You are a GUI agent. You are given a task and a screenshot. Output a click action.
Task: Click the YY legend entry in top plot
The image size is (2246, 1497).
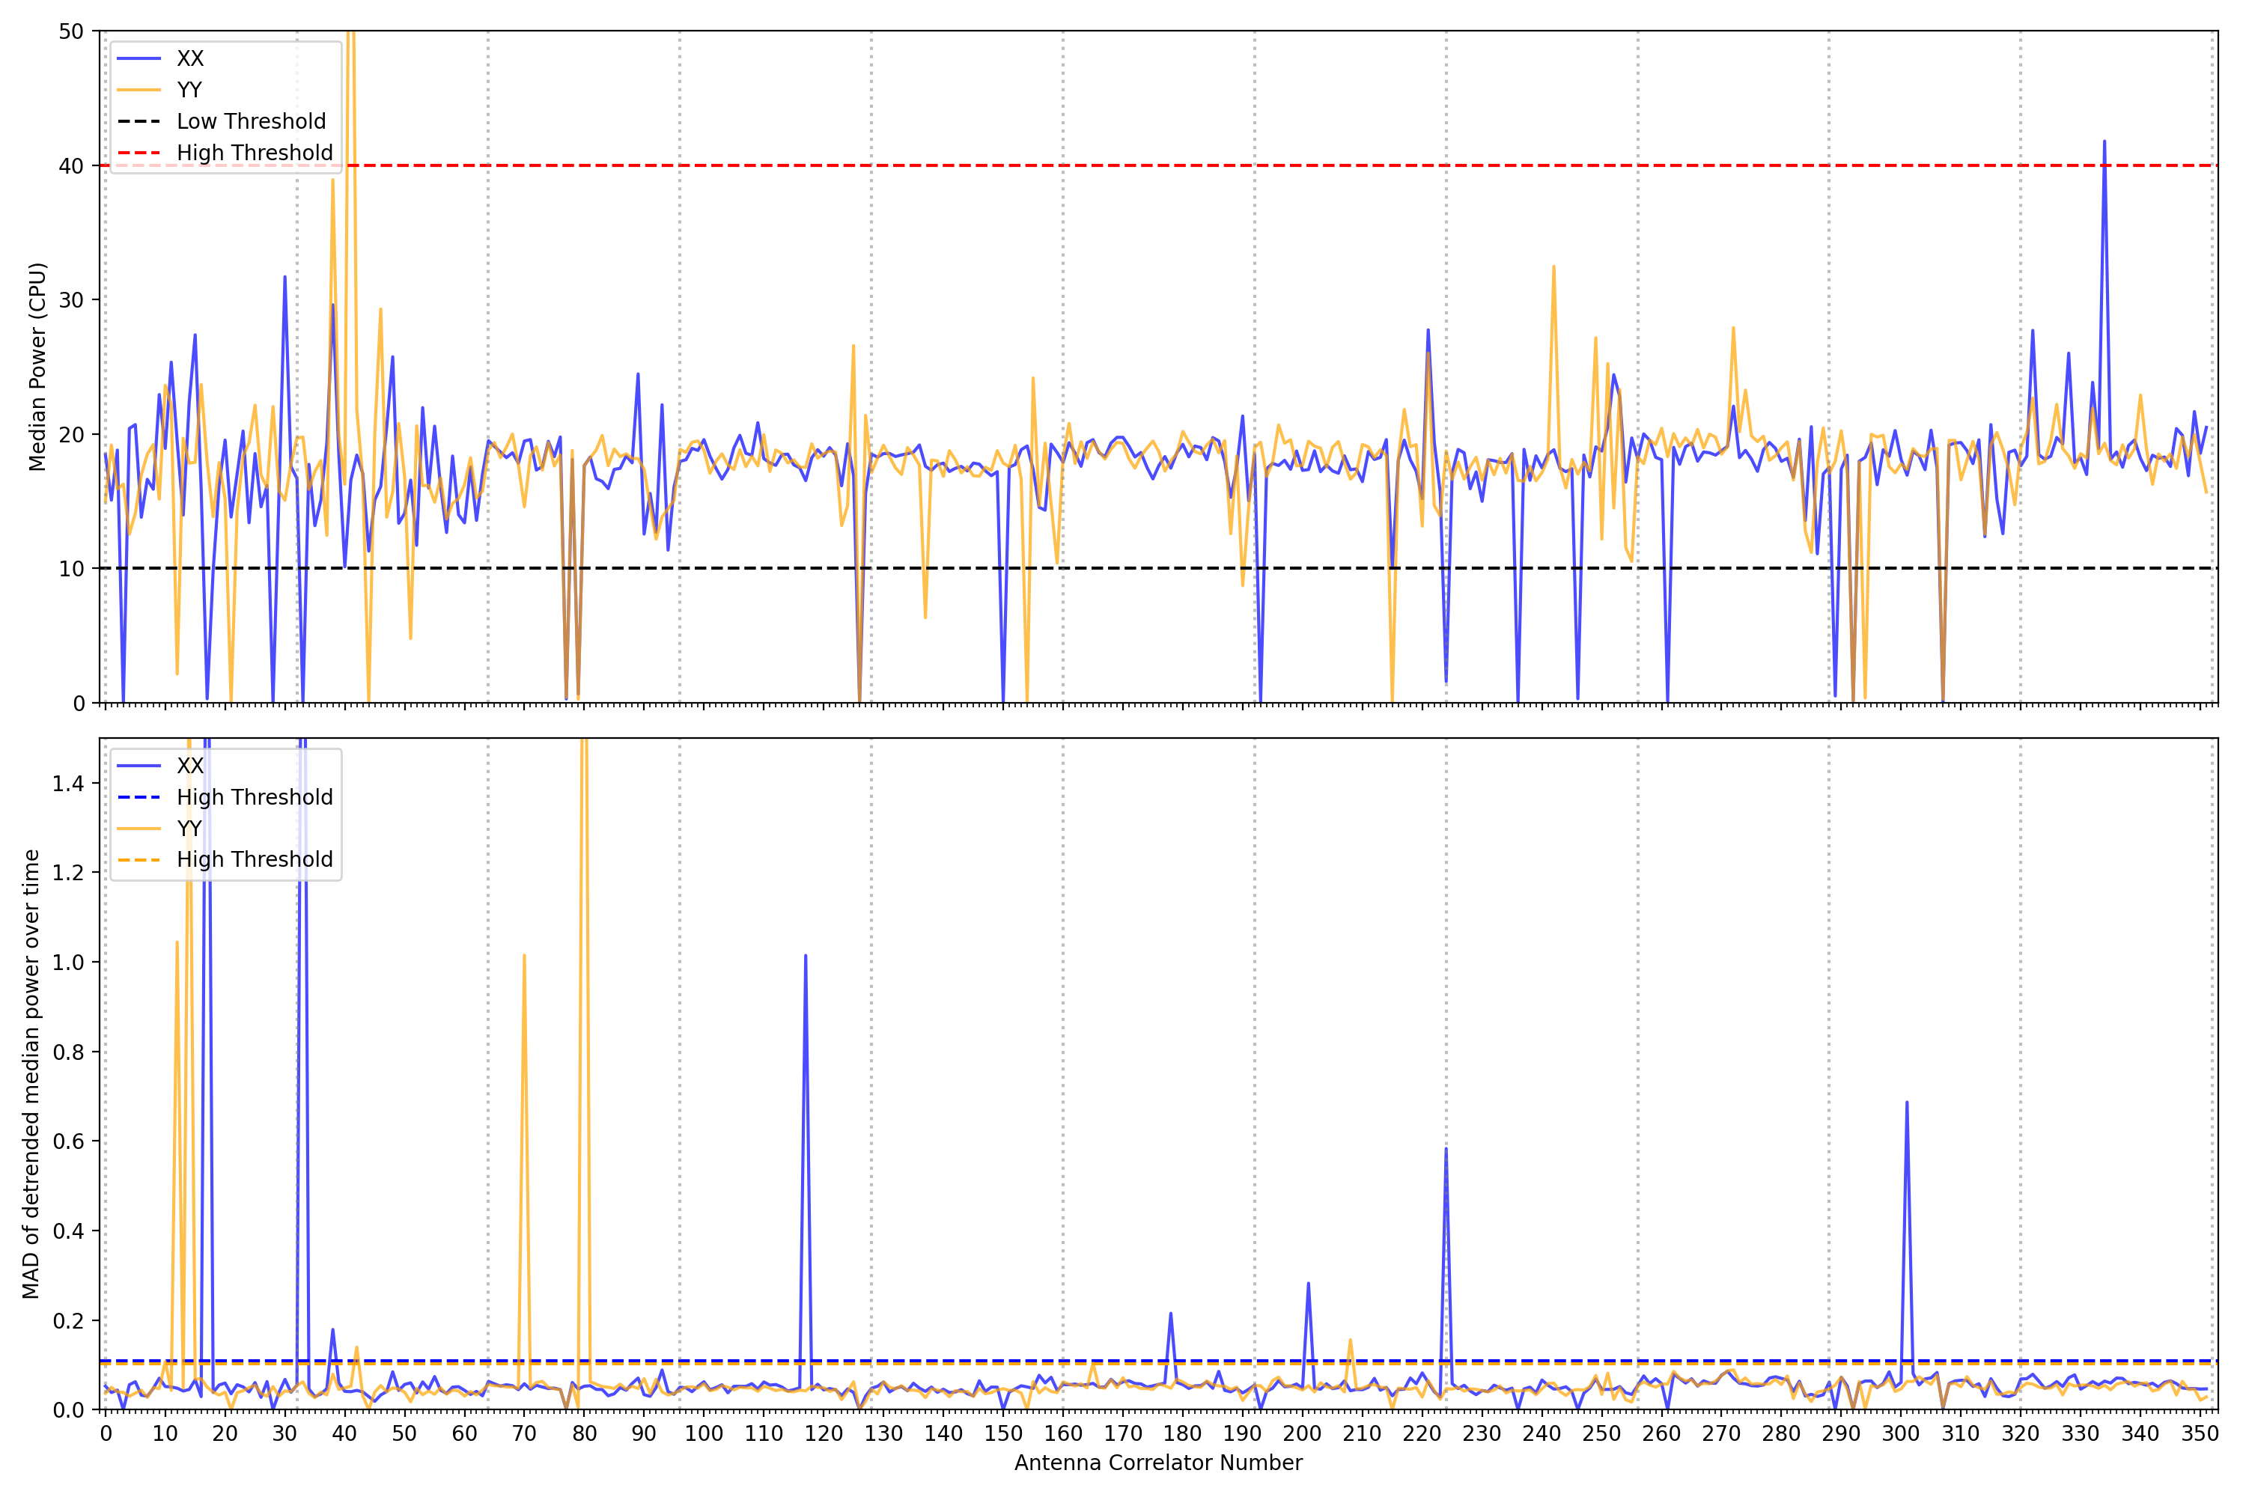[x=189, y=90]
